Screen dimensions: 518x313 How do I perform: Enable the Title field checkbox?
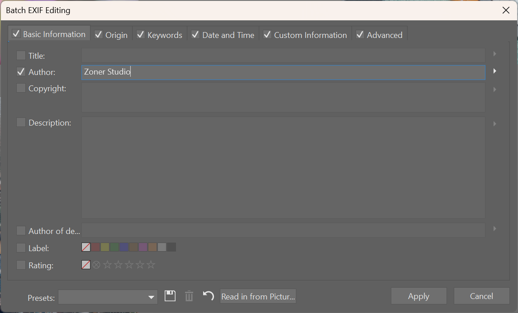coord(21,55)
